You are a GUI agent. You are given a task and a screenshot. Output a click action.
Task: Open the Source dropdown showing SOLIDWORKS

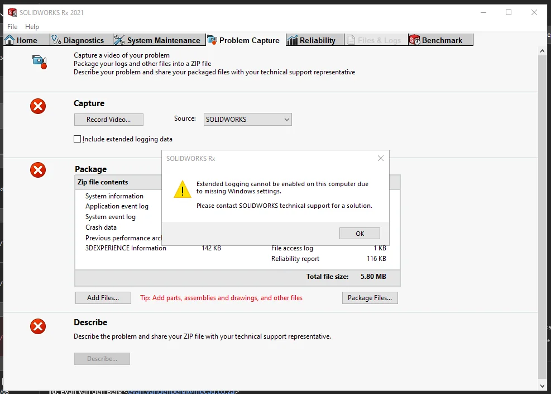tap(248, 119)
